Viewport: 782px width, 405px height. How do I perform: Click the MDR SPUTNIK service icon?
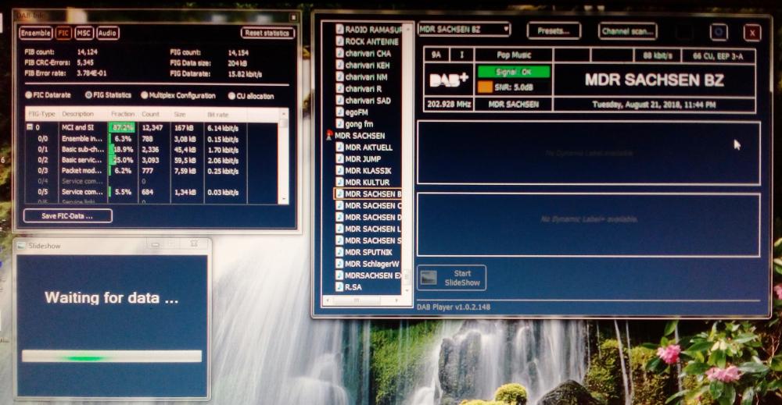(x=339, y=252)
